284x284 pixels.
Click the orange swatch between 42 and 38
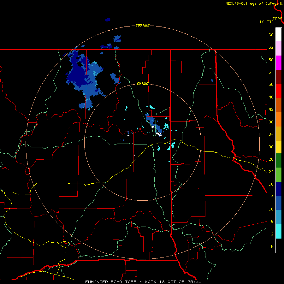279,119
